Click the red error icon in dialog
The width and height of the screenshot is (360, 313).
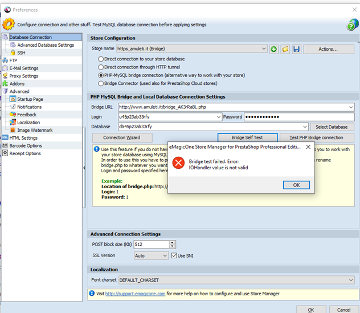click(x=178, y=162)
